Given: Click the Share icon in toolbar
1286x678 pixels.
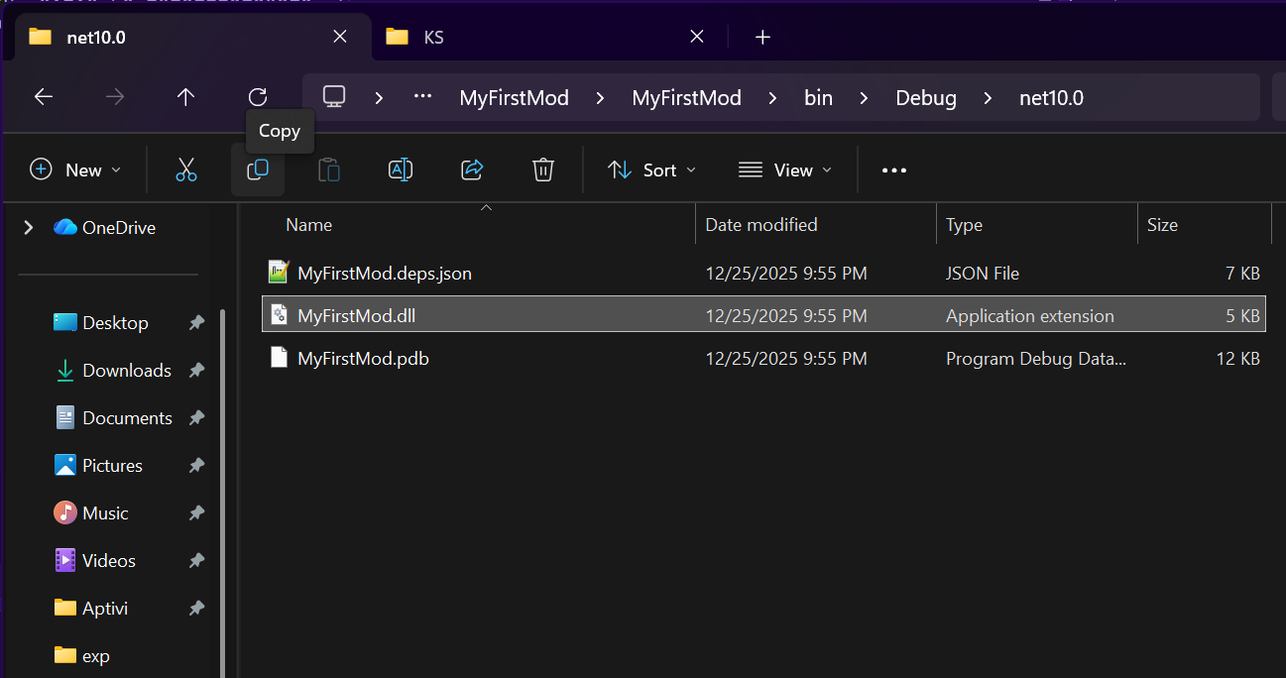Looking at the screenshot, I should (472, 170).
